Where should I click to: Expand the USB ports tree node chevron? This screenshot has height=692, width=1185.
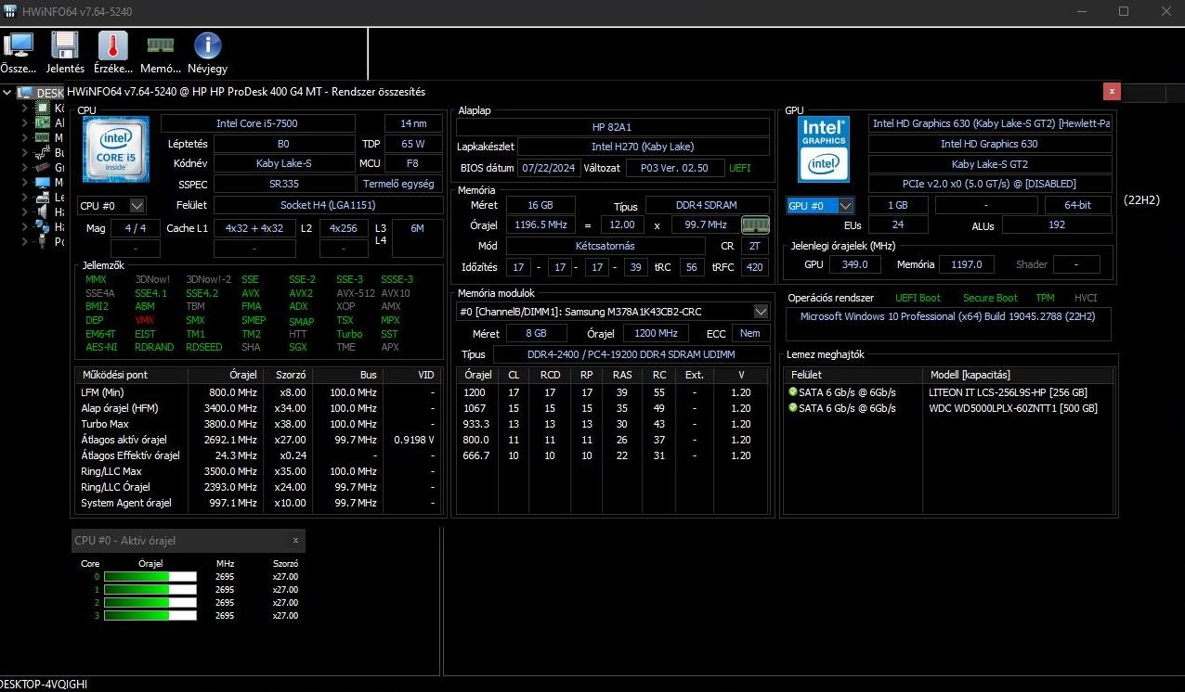coord(26,241)
